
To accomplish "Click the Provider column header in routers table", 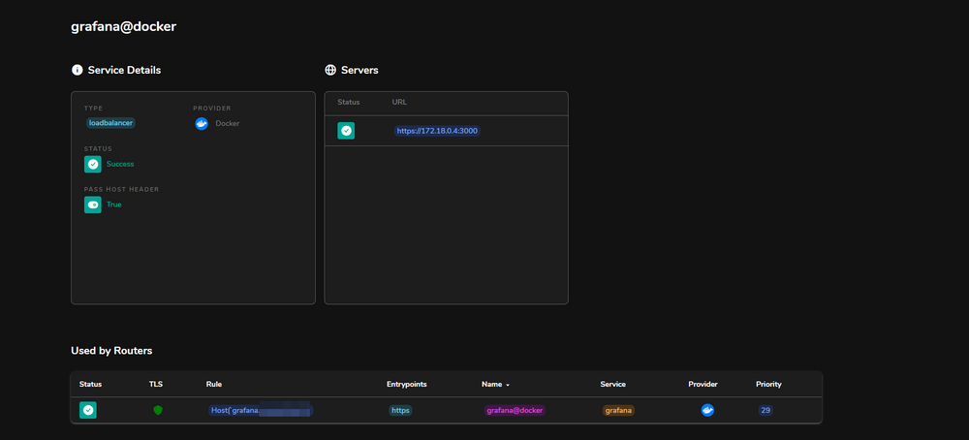I will (x=703, y=385).
